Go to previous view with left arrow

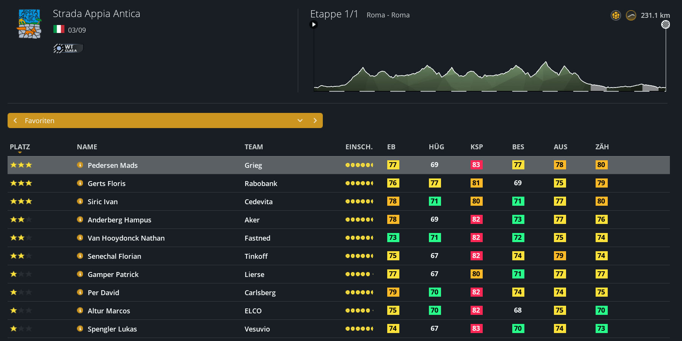16,120
